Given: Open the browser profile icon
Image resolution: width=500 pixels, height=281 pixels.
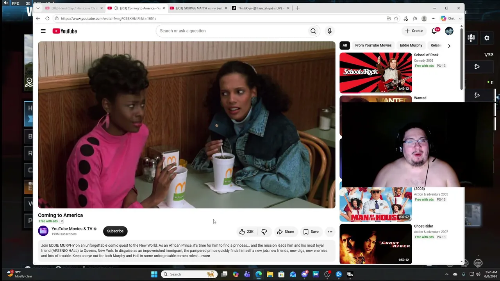Looking at the screenshot, I should click(x=424, y=18).
